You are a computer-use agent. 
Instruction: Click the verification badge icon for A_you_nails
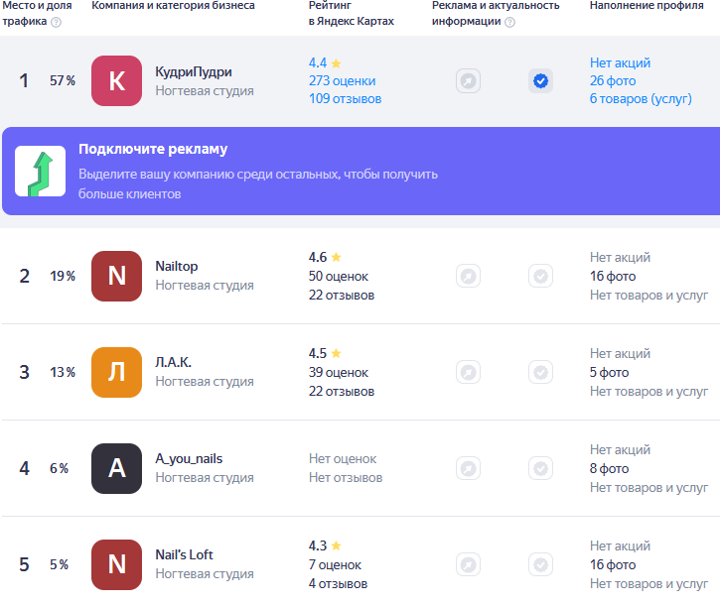pyautogui.click(x=540, y=468)
